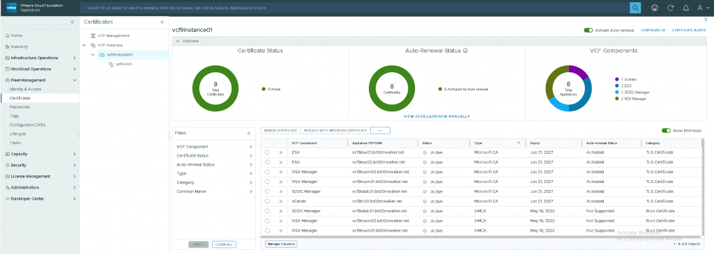
Task: Click the Certificate Status donut chart
Action: pyautogui.click(x=215, y=89)
